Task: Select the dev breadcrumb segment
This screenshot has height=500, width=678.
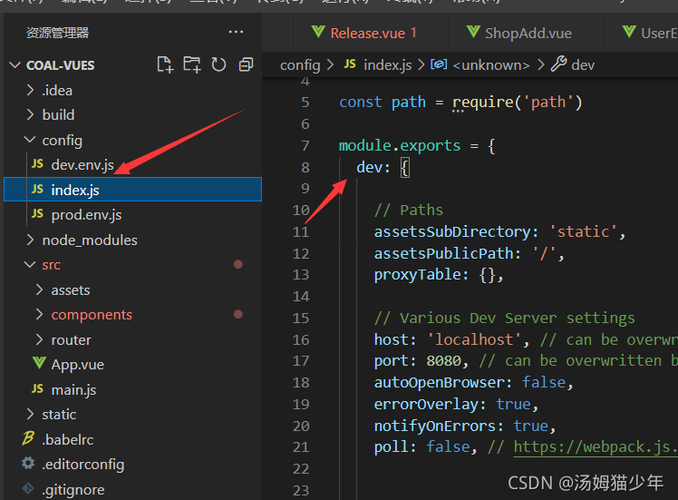Action: coord(583,65)
